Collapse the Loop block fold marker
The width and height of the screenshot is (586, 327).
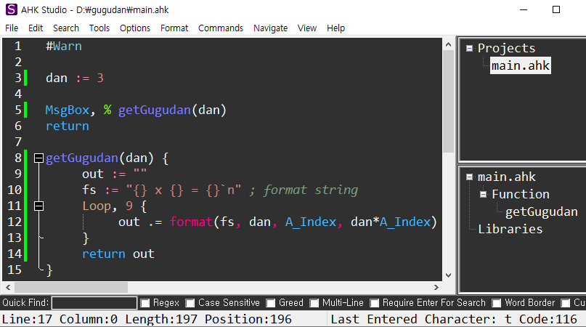[38, 206]
